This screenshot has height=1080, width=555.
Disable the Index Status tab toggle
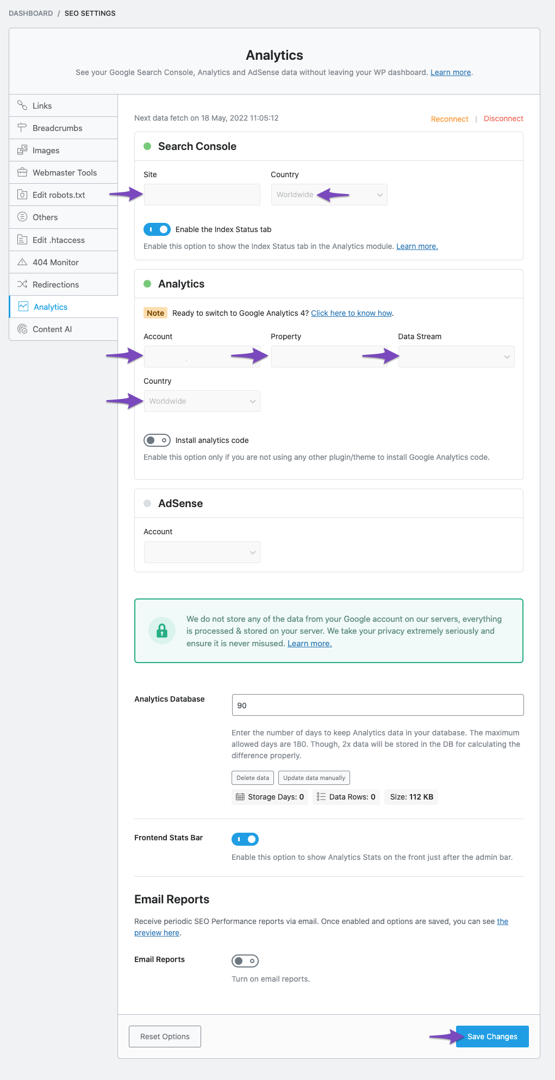(x=157, y=229)
